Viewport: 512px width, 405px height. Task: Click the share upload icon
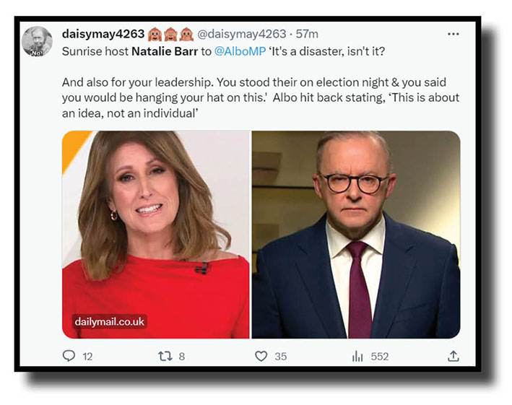[453, 356]
